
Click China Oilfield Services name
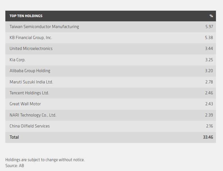pos(30,126)
